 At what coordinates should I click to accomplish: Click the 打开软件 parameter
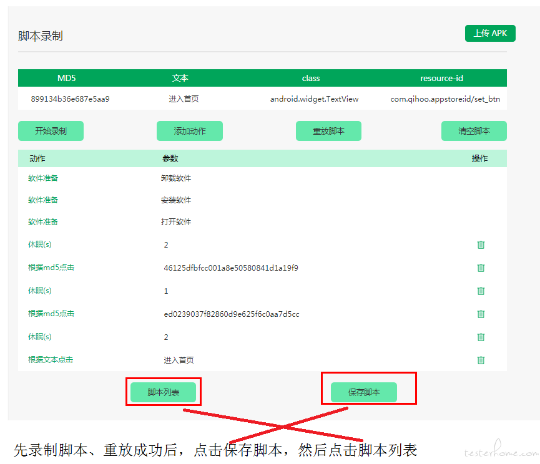pyautogui.click(x=176, y=222)
